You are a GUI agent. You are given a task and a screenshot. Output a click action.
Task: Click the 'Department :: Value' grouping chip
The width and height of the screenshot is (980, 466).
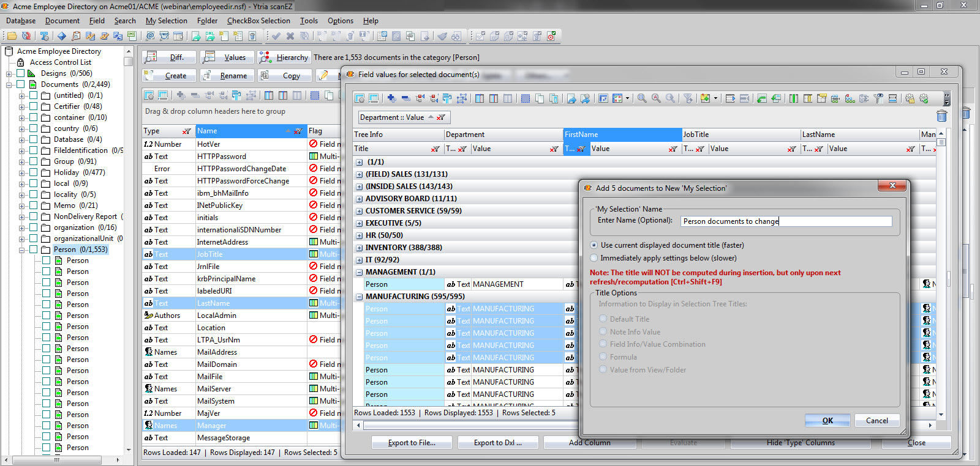pyautogui.click(x=403, y=117)
